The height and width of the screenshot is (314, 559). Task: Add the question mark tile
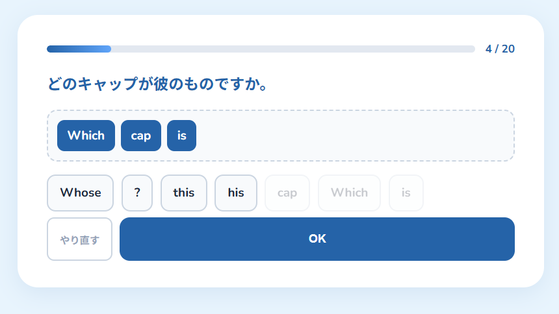click(137, 193)
